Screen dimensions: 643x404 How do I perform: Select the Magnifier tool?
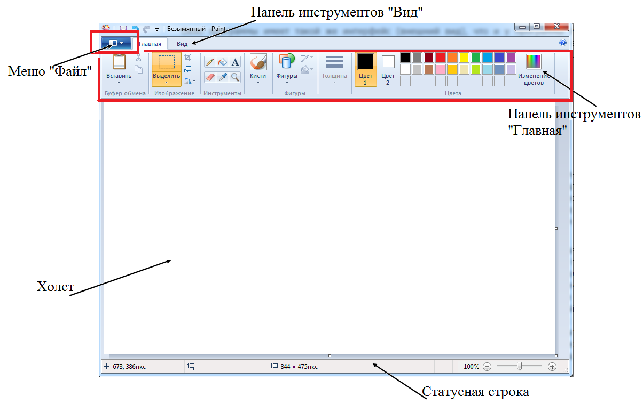pyautogui.click(x=235, y=77)
